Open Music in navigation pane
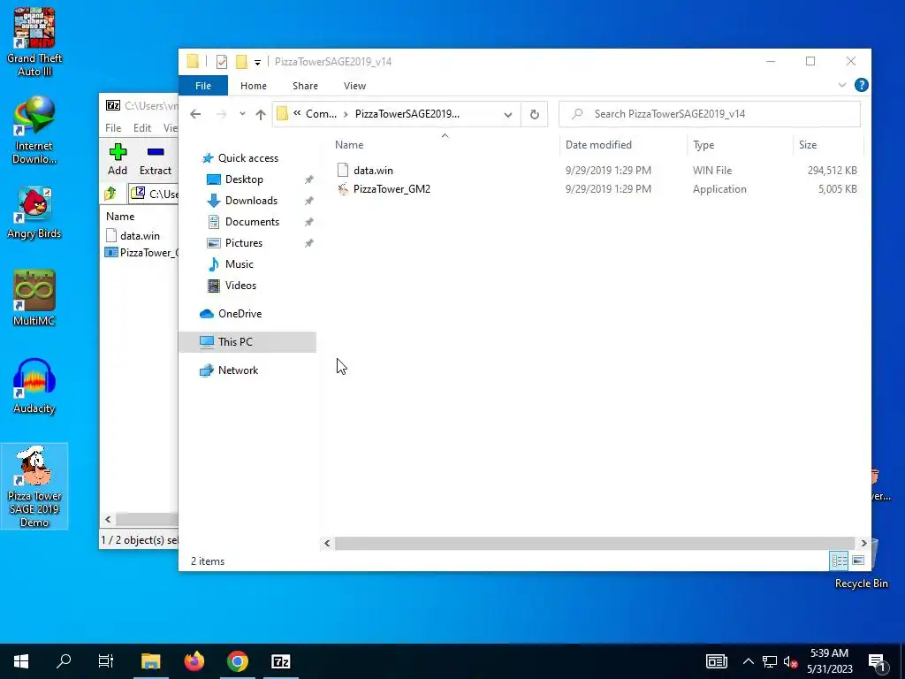This screenshot has height=679, width=905. tap(239, 264)
